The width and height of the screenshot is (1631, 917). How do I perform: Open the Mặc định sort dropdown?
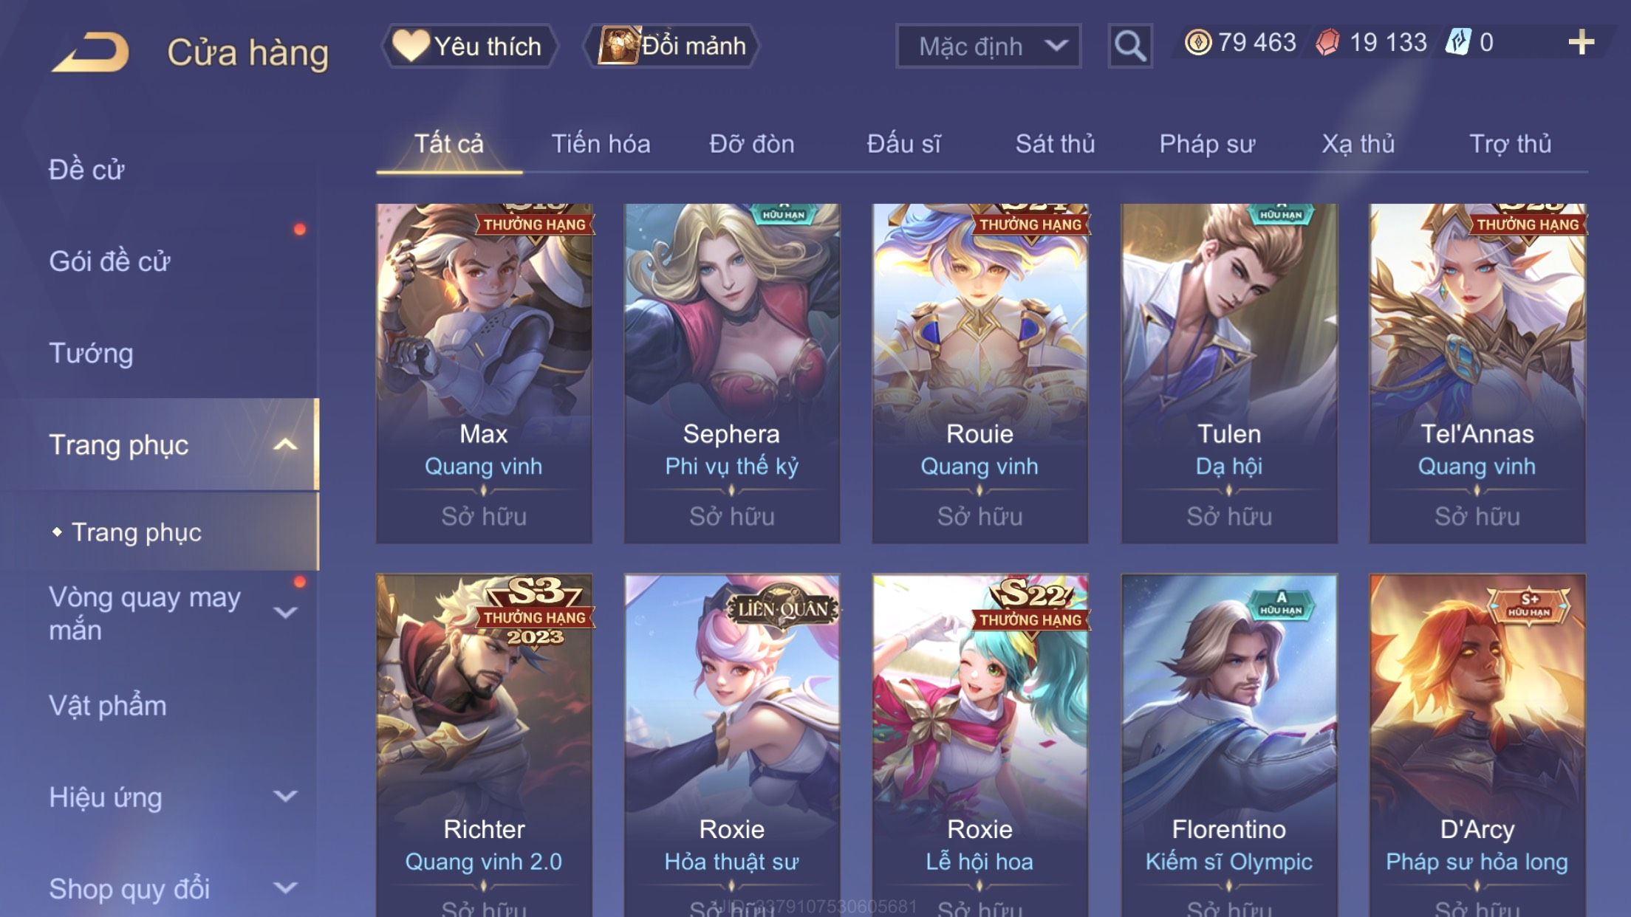point(988,46)
